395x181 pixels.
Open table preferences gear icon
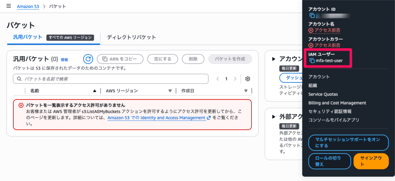pyautogui.click(x=248, y=79)
